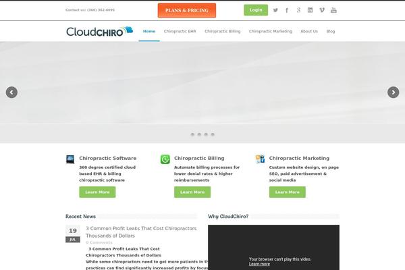Open Chiropractic Billing menu item
This screenshot has height=270, width=405.
coord(222,31)
